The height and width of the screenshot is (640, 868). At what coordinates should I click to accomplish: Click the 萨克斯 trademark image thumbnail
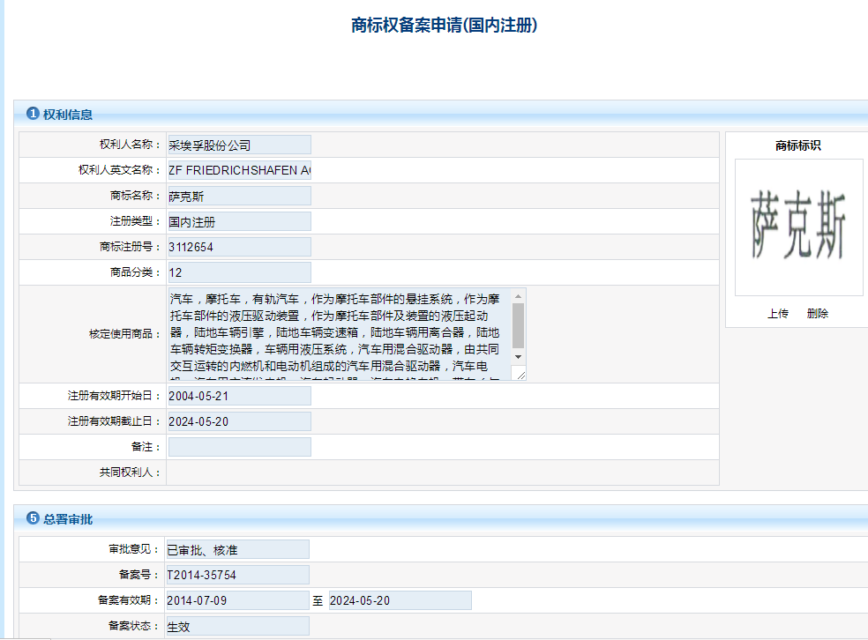798,227
